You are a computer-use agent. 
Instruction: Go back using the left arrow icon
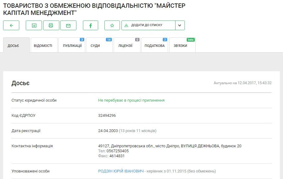11,25
